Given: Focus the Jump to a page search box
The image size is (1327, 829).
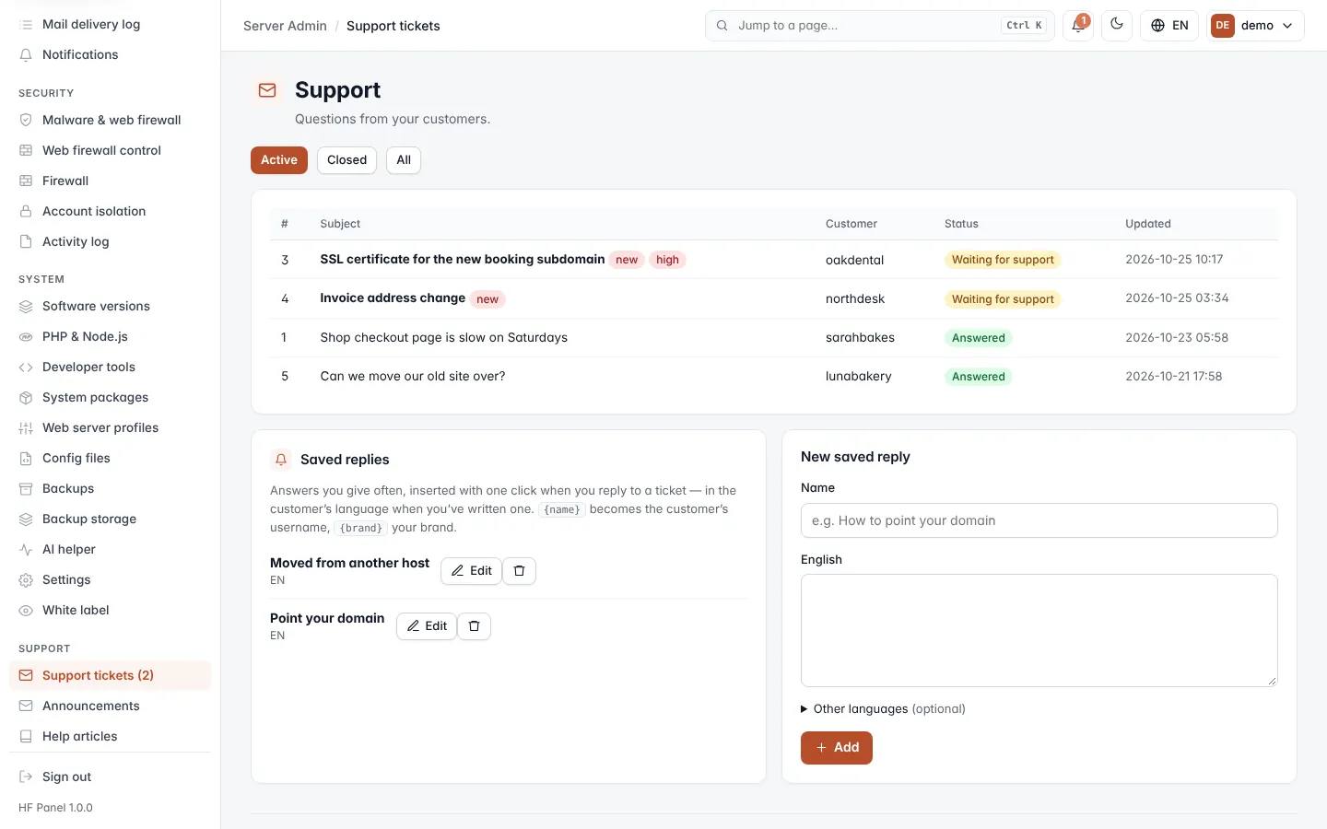Looking at the screenshot, I should pos(880,26).
